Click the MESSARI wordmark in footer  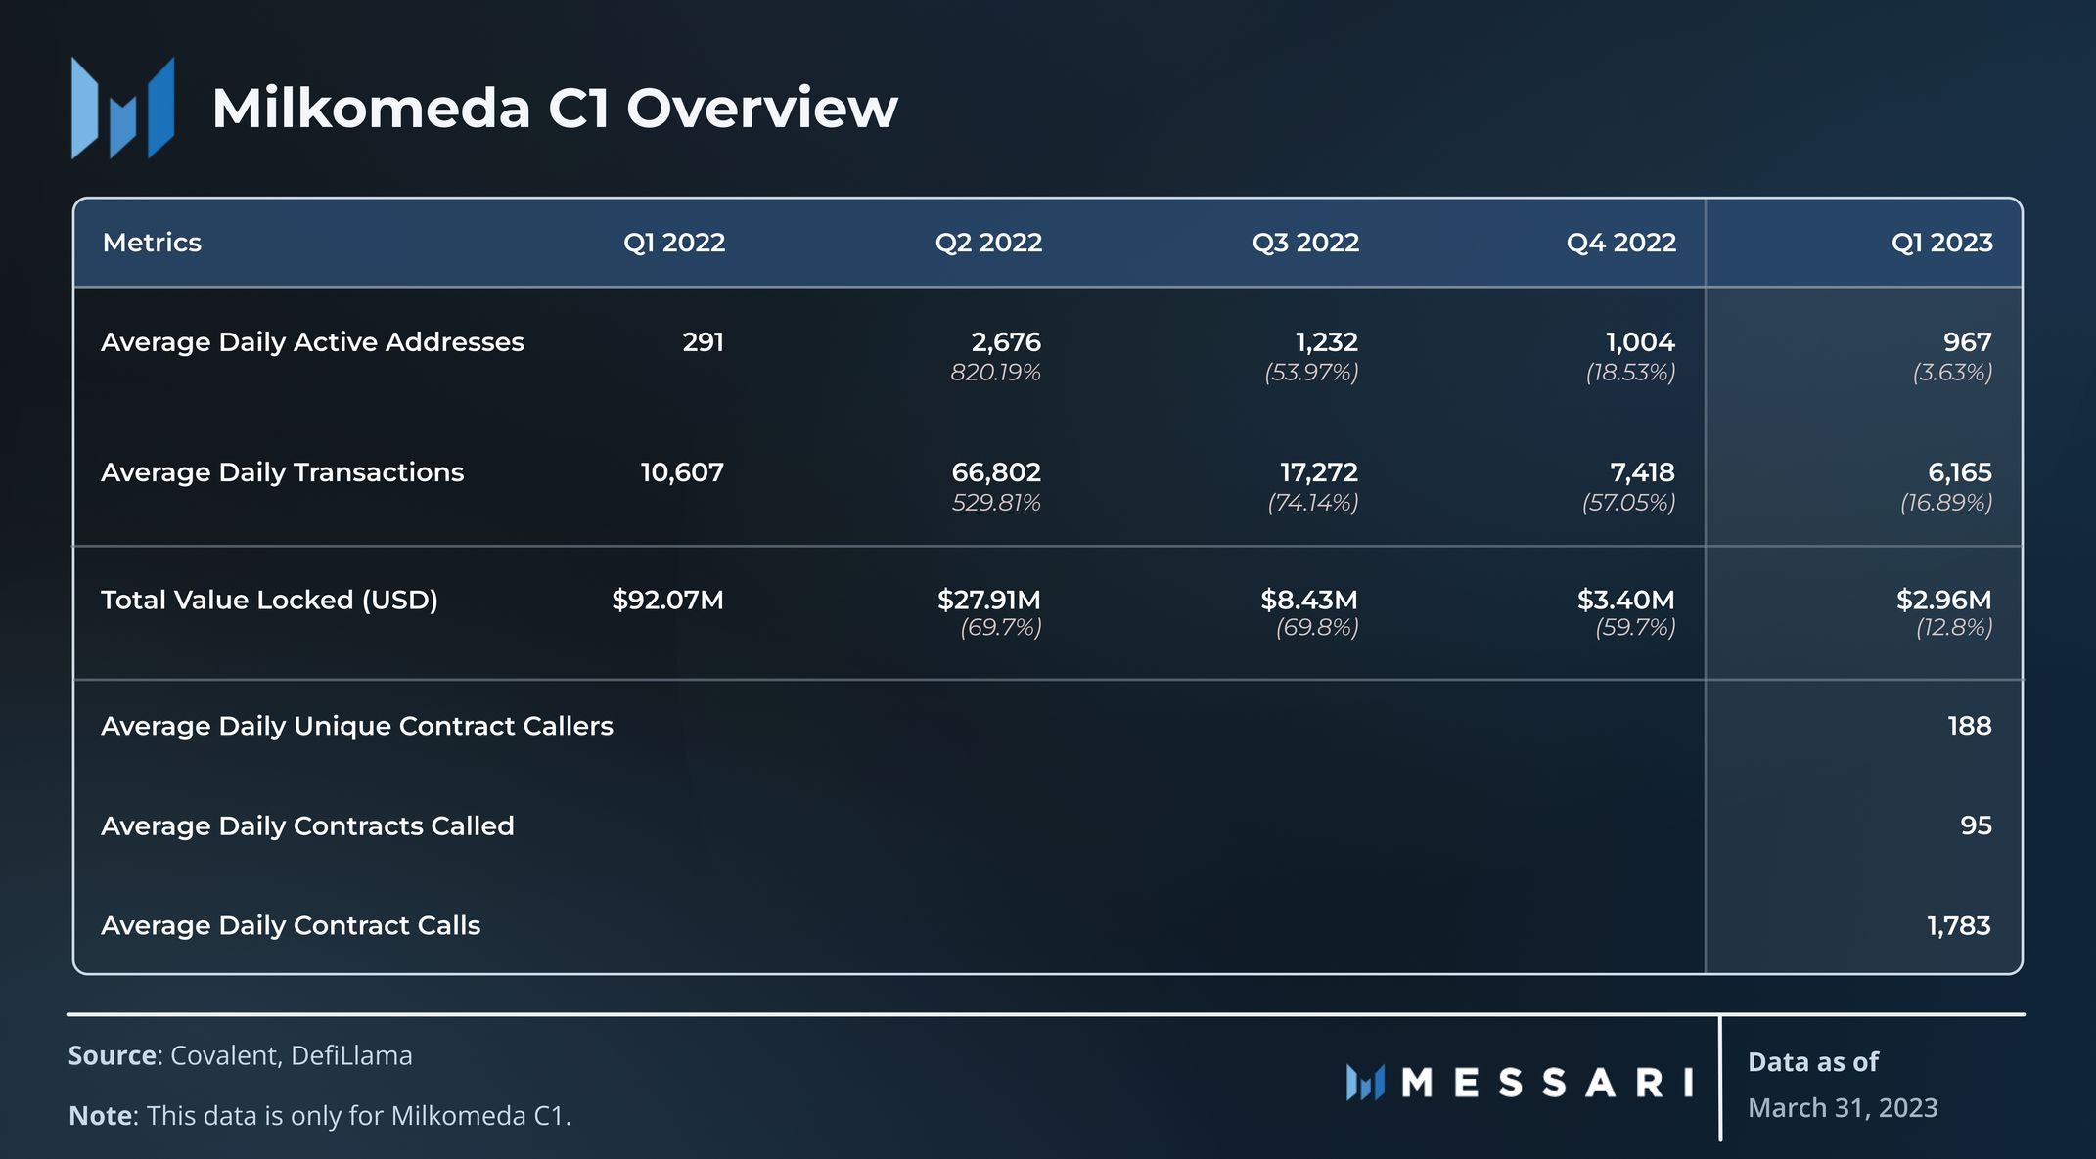pyautogui.click(x=1547, y=1083)
